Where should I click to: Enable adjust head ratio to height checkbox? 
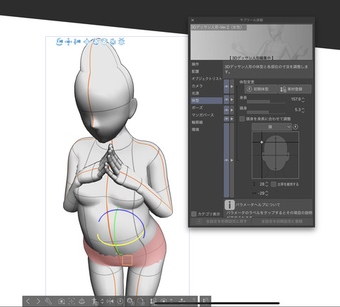click(x=242, y=119)
